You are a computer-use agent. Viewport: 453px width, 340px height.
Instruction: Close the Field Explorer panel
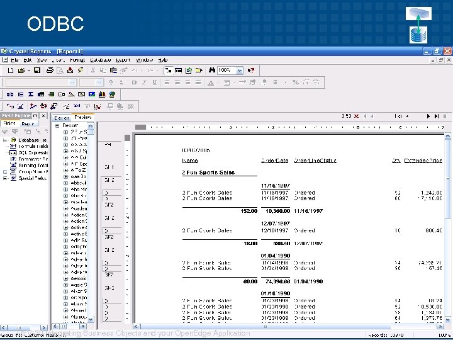click(43, 116)
